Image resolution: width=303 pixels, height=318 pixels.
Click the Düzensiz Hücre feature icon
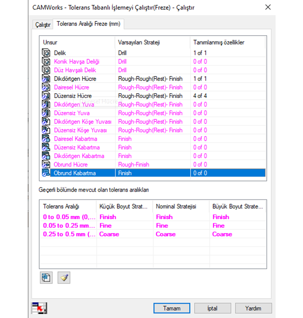click(46, 96)
